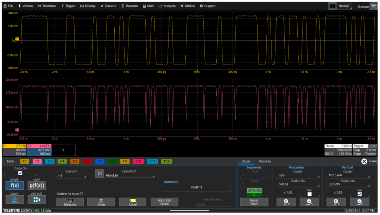Click the absolute value operator icon
Screen dimensions: 380x215
(99, 174)
